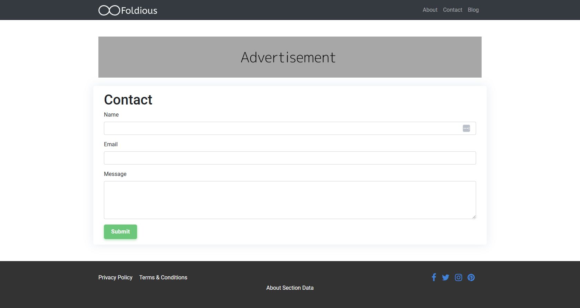Open the Facebook icon in footer
Screen dimensions: 580x308
(x=434, y=277)
